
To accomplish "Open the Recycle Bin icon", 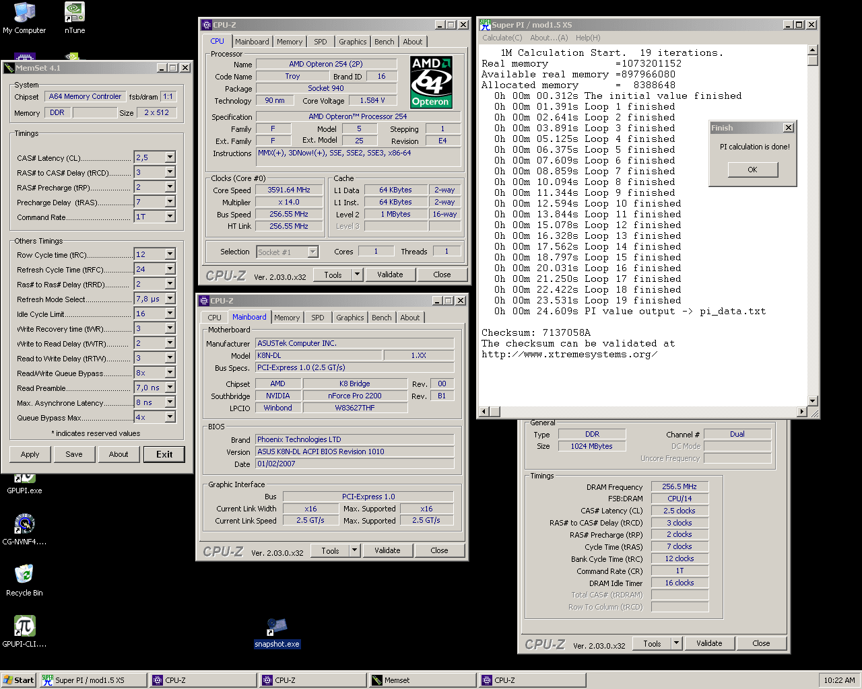I will 24,581.
